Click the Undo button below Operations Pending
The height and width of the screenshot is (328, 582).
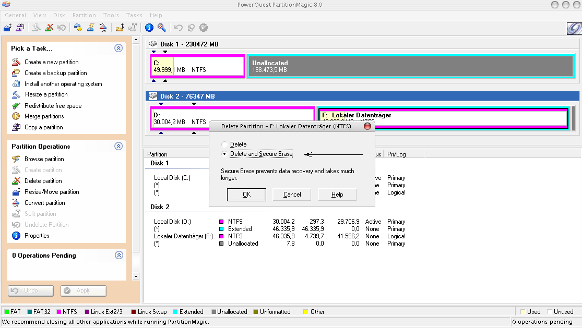click(31, 290)
